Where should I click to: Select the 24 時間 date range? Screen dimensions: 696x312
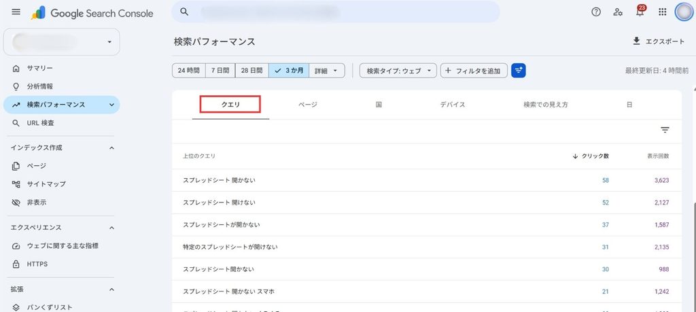[189, 70]
